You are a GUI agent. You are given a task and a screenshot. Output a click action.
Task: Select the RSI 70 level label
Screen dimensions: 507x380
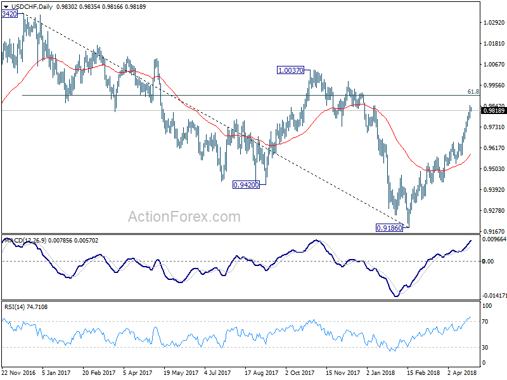coord(485,322)
